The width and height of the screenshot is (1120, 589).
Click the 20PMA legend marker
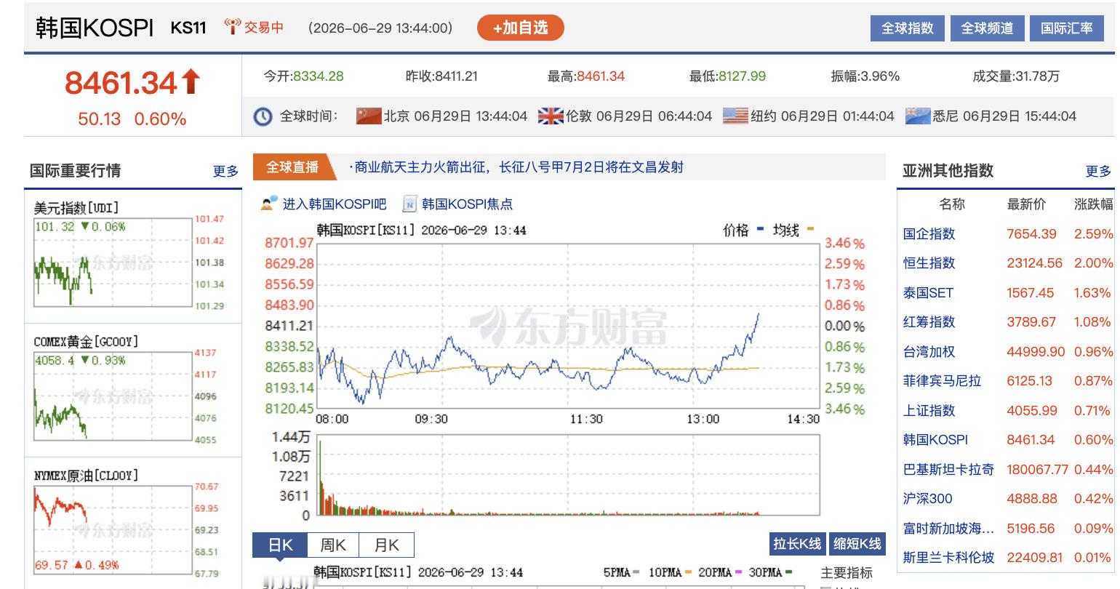(x=739, y=572)
